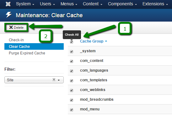Open the Content menu
This screenshot has height=122, width=172.
[93, 4]
